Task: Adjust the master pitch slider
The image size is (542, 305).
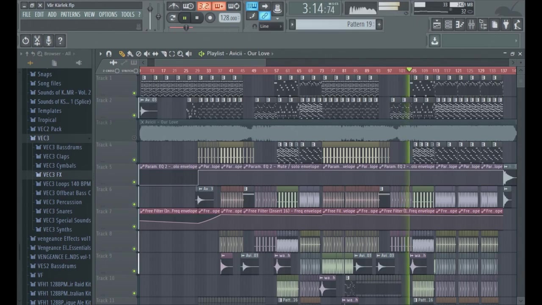Action: [158, 16]
